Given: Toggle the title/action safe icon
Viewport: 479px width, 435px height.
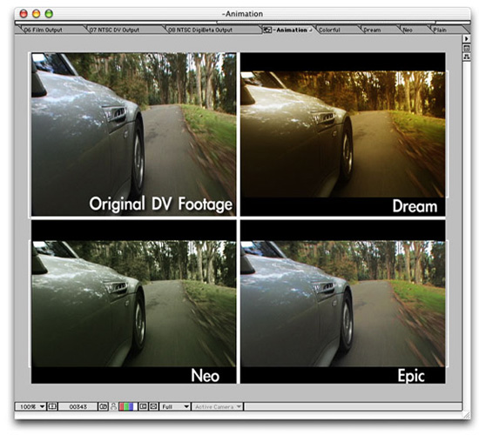Looking at the screenshot, I should (x=52, y=406).
